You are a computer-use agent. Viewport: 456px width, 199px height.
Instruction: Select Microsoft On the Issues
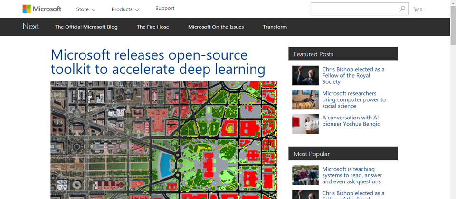(x=216, y=27)
